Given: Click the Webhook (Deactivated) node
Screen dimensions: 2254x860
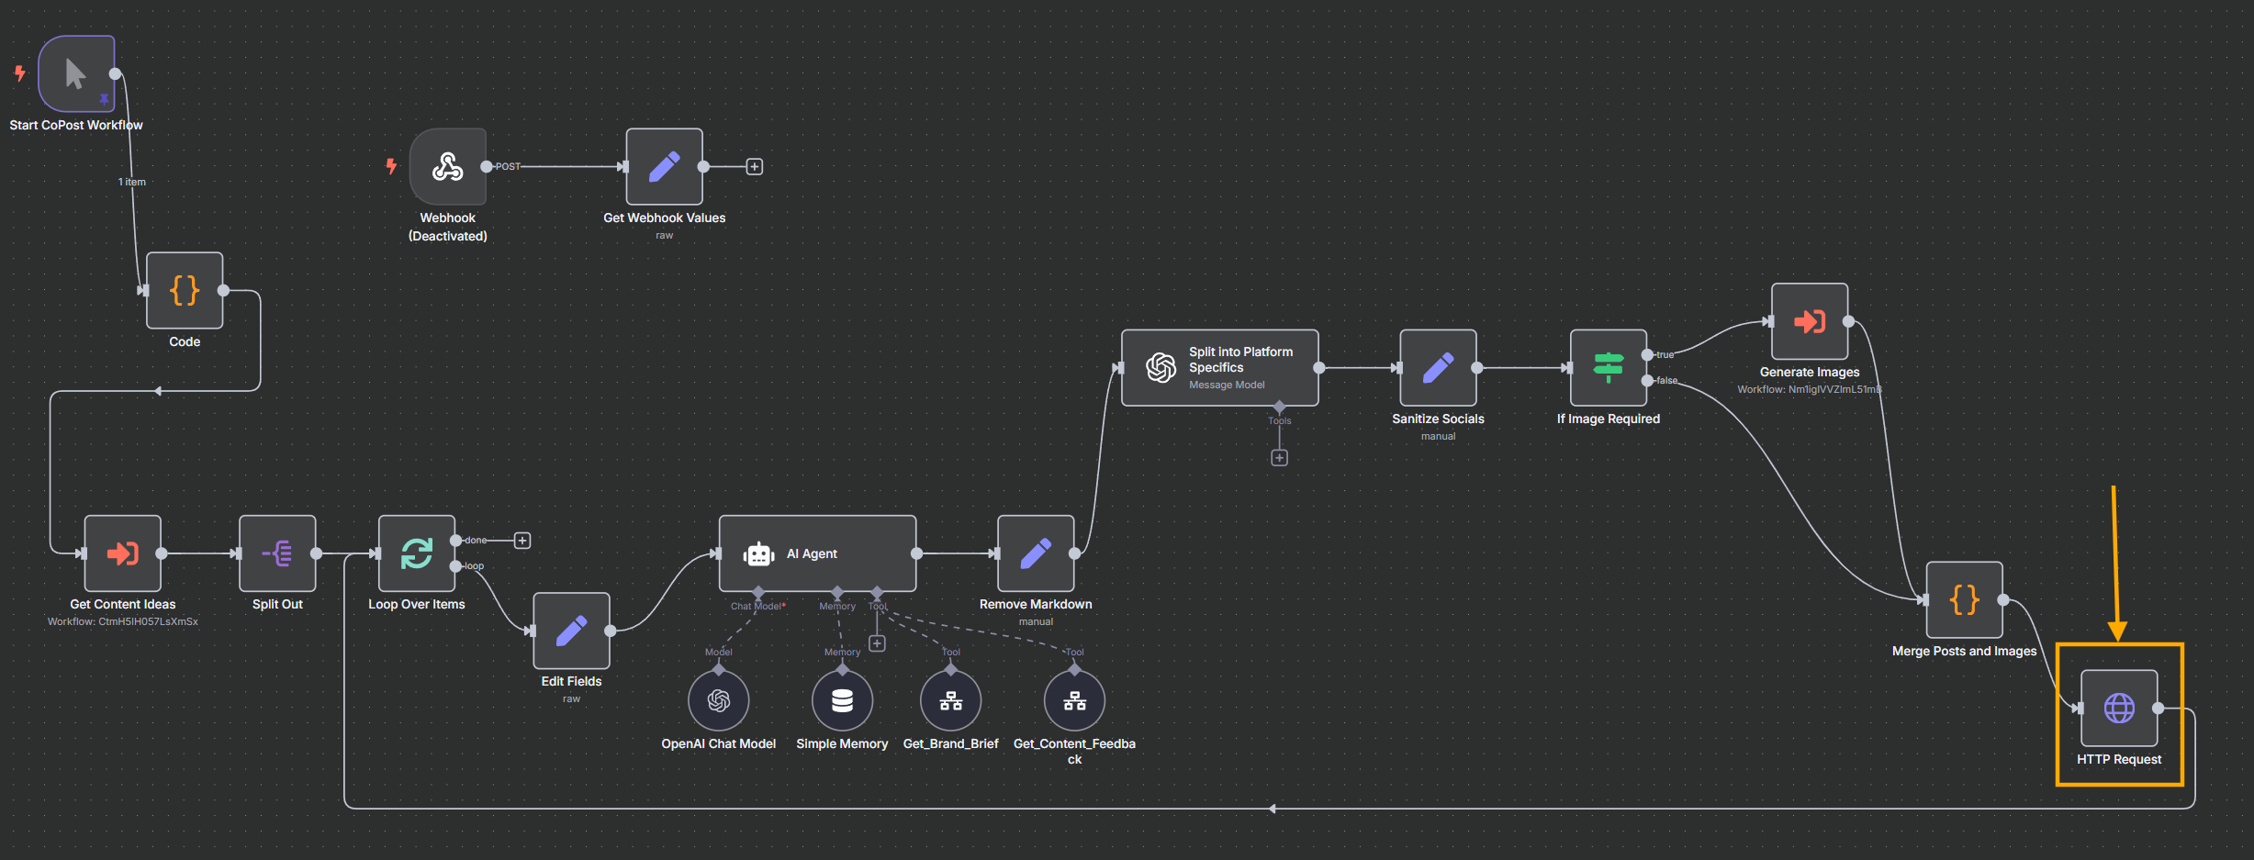Looking at the screenshot, I should (x=448, y=166).
